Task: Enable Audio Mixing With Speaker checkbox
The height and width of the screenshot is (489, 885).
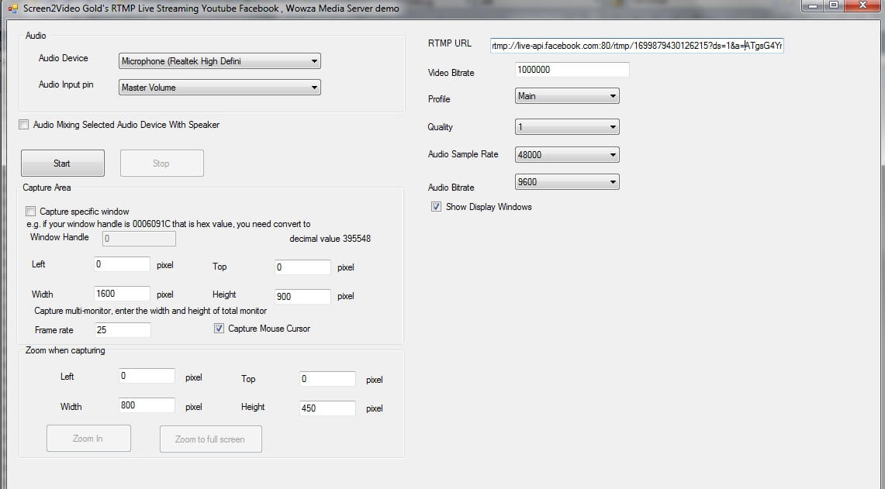Action: [24, 125]
